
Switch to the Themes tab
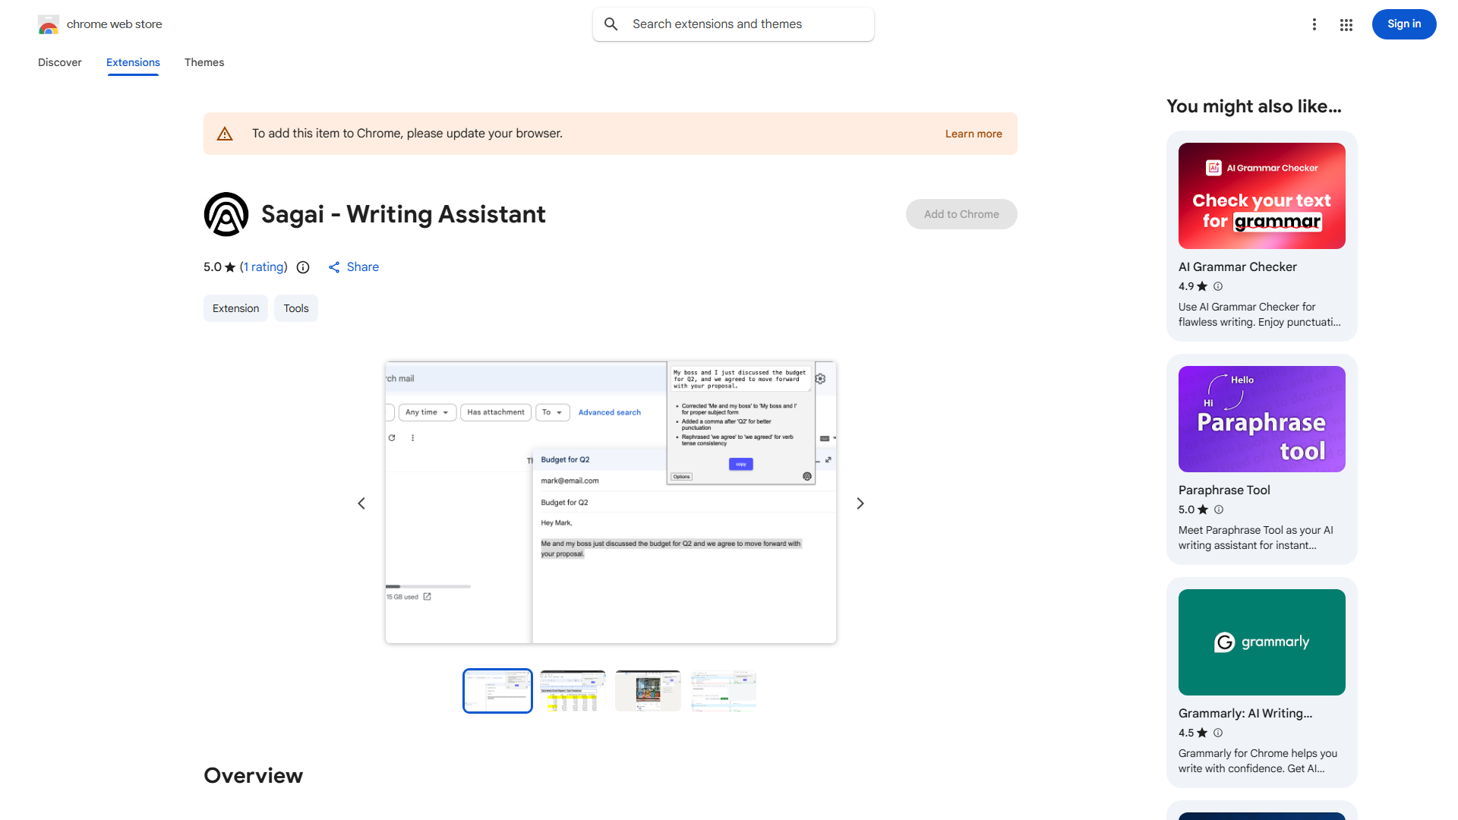(204, 62)
